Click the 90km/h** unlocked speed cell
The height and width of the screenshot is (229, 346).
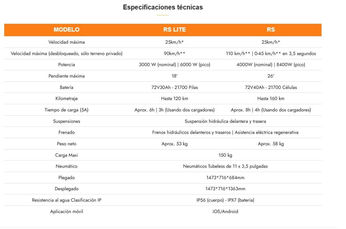(x=174, y=53)
